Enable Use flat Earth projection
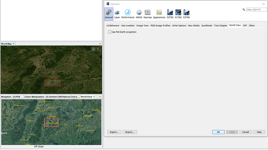Screen dimensions: 268x150 tap(110, 32)
